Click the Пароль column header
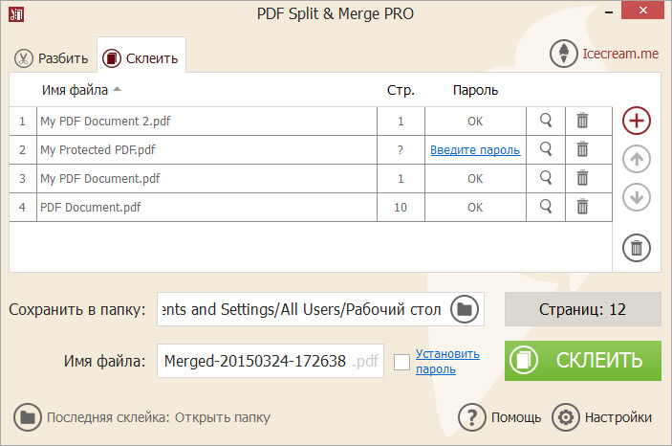The width and height of the screenshot is (672, 446). click(x=475, y=90)
